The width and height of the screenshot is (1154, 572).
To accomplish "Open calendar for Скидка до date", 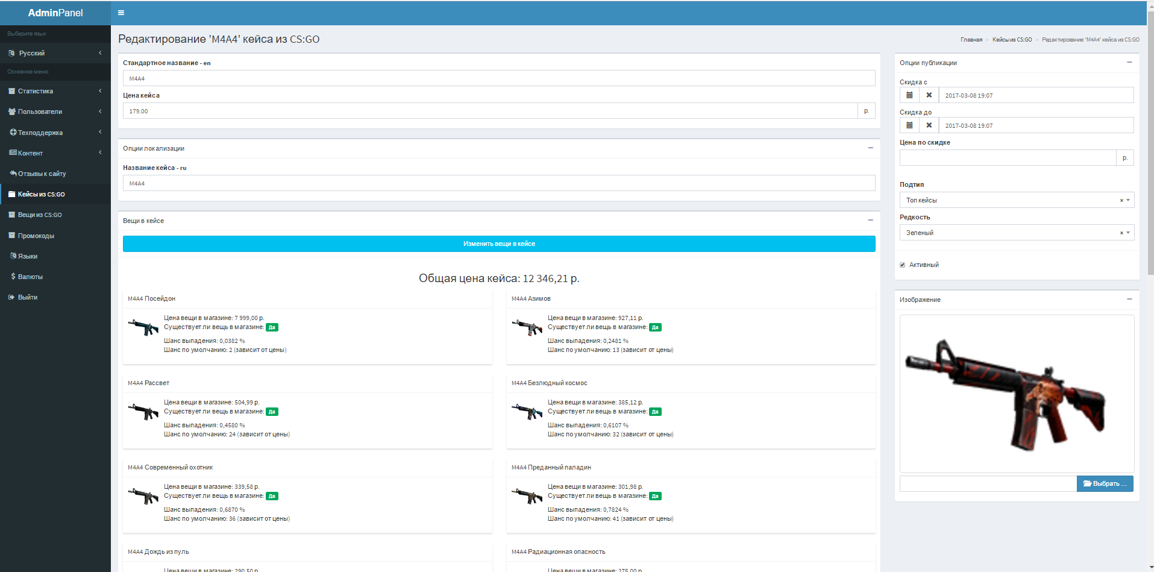I will (x=909, y=125).
